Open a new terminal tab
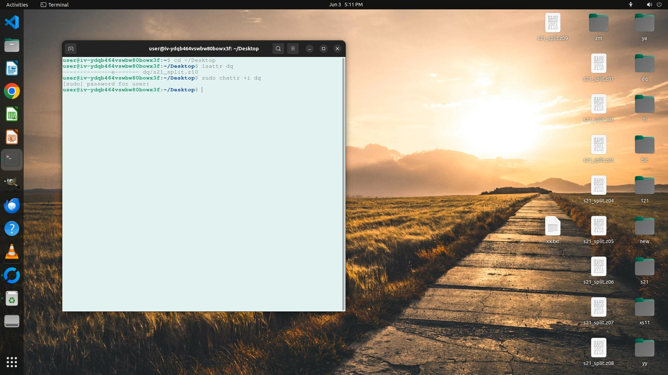 pos(71,49)
